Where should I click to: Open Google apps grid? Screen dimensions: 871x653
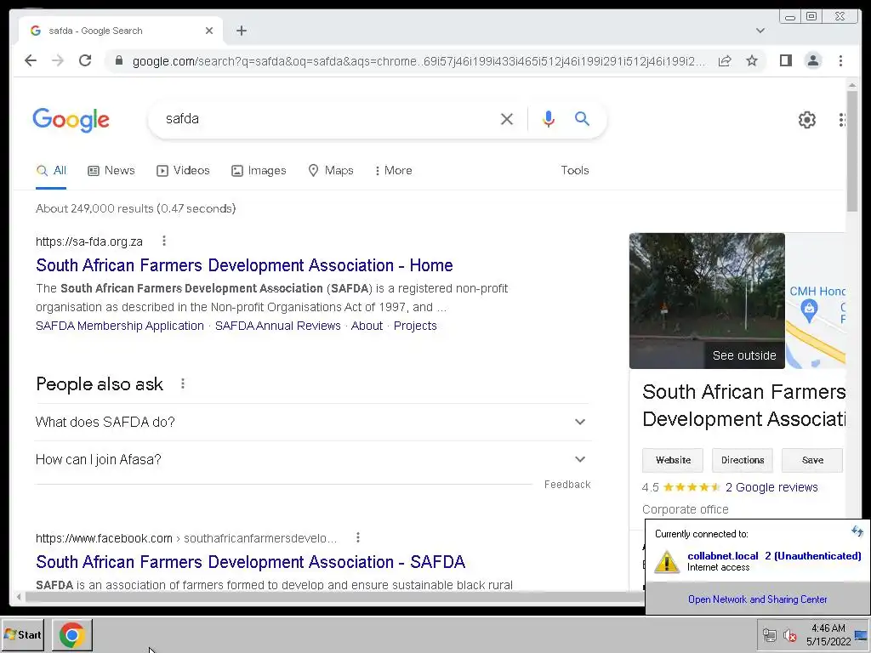[842, 119]
